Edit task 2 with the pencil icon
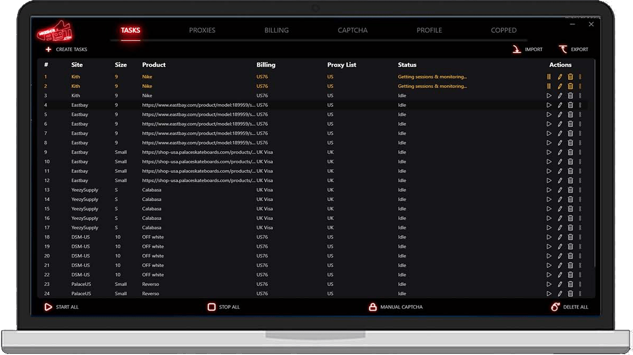 pyautogui.click(x=559, y=86)
